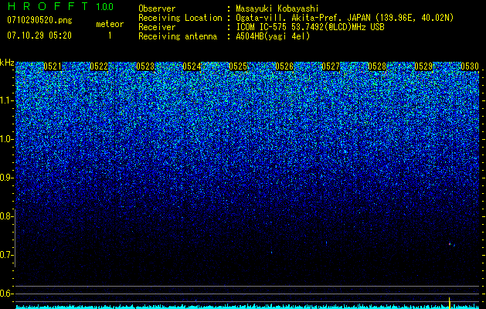This screenshot has height=309, width=486.
Task: Click the 0526 time marker label
Action: 284,66
